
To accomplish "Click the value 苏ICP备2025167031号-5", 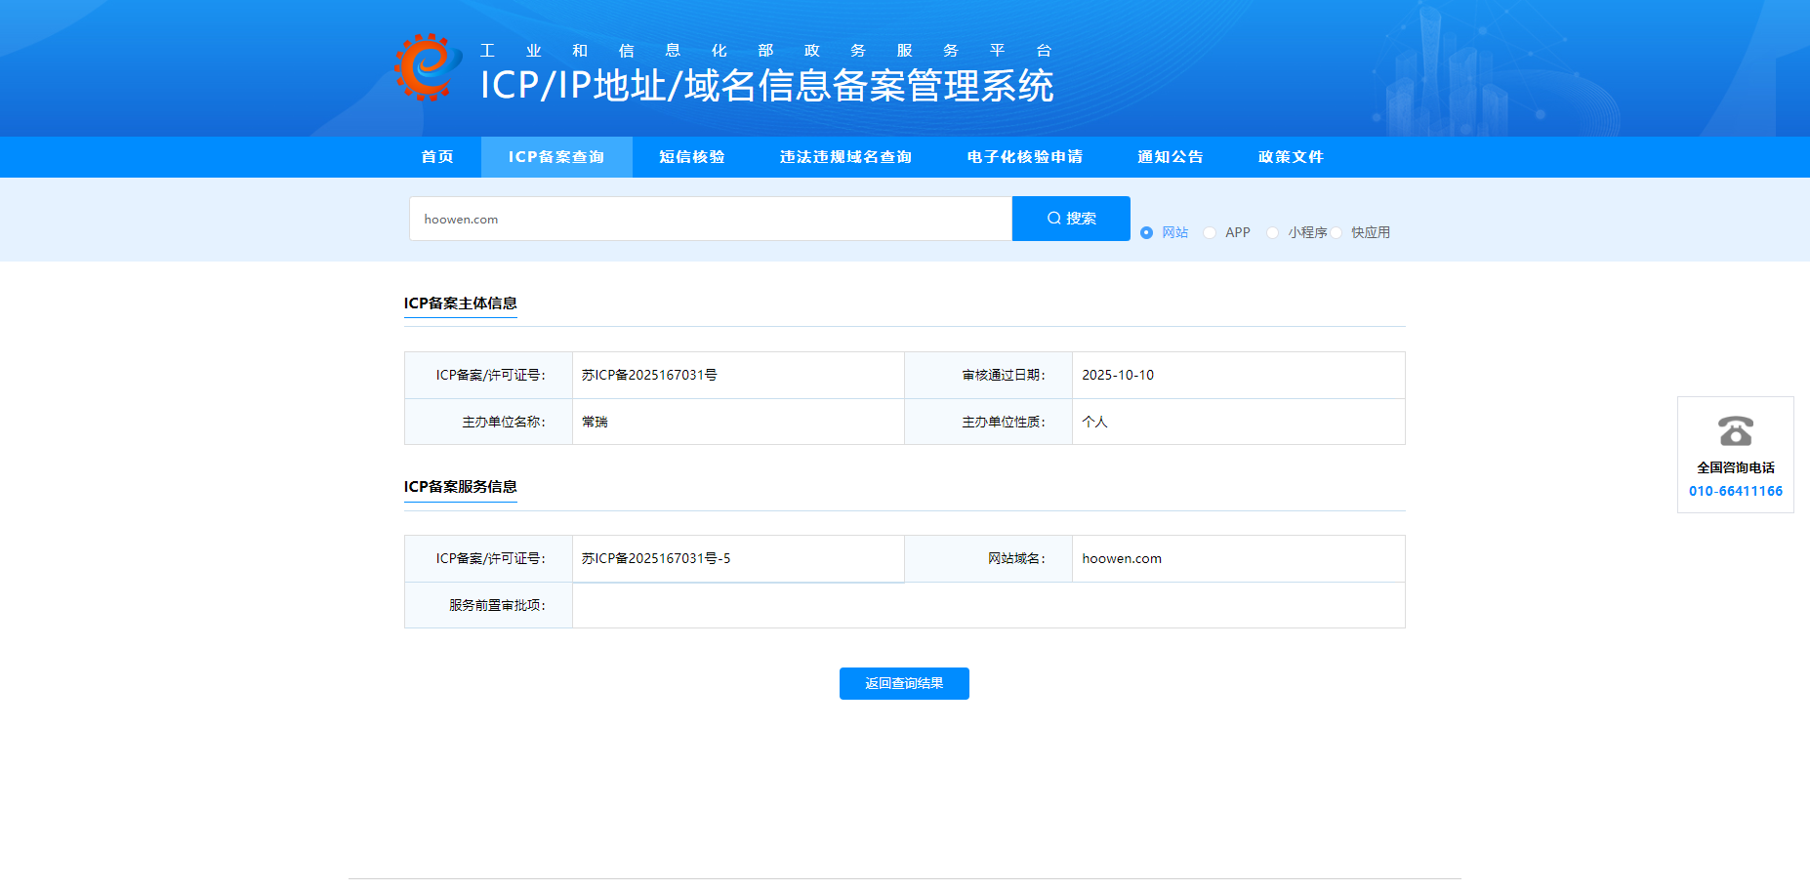I will tap(656, 558).
